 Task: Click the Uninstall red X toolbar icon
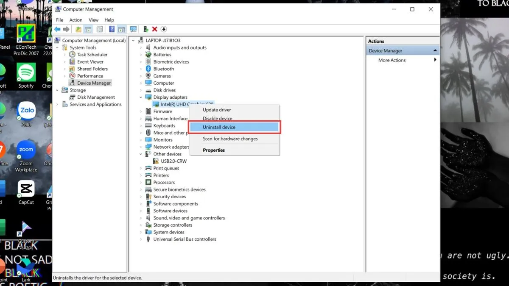point(154,29)
